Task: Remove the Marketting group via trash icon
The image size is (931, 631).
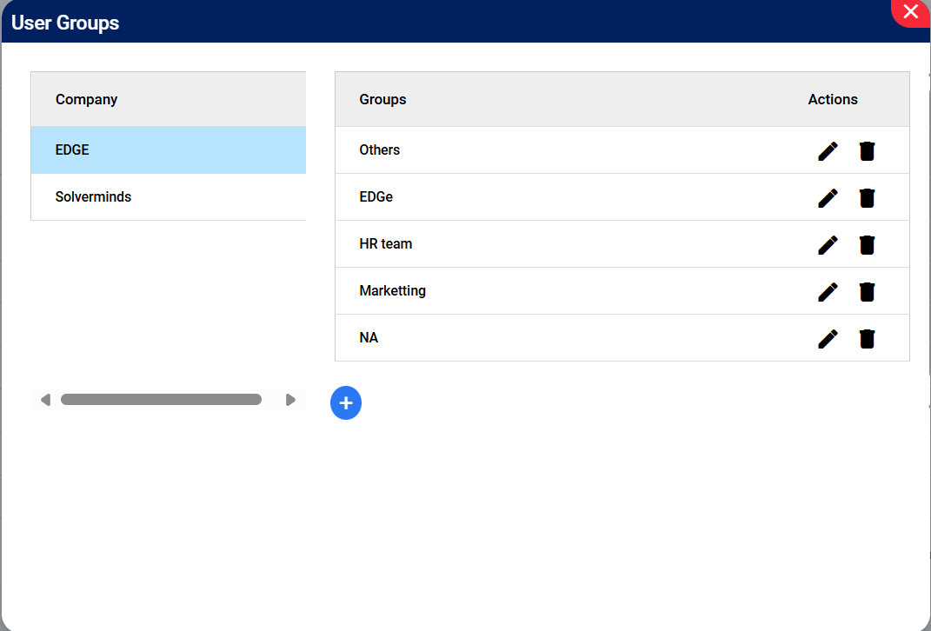Action: 867,292
